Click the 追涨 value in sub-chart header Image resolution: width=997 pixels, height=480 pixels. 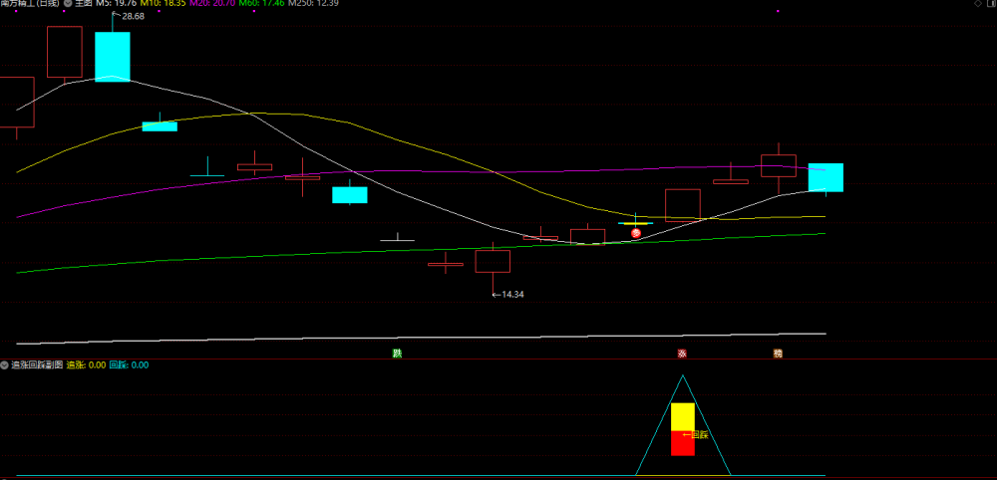tap(86, 365)
